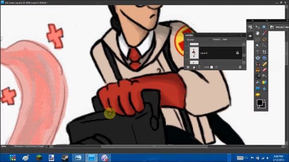Click the horizontal canvas scrollbar thumb

point(154,146)
